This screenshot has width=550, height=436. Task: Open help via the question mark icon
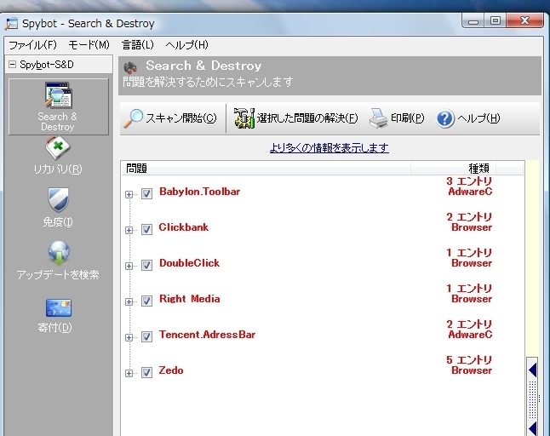[445, 118]
